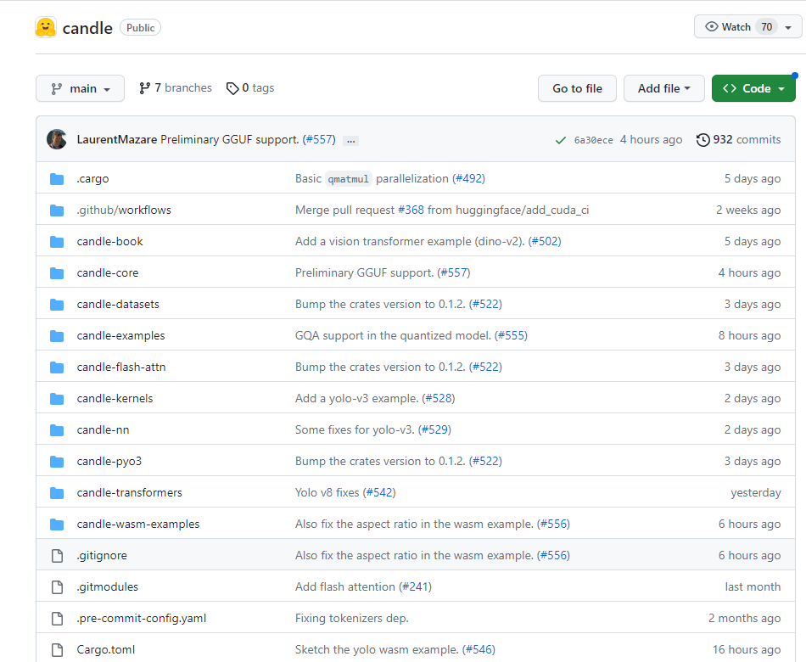Click the Hugging Face emoji organization avatar
The height and width of the screenshot is (662, 806).
(x=46, y=27)
